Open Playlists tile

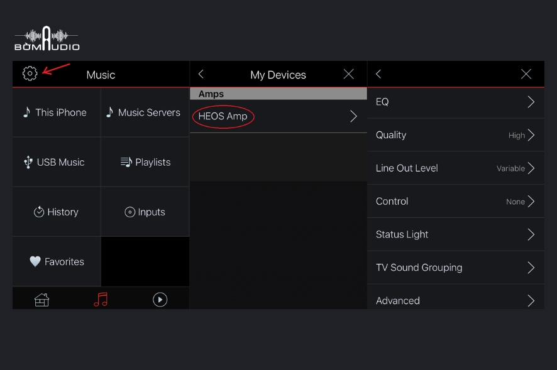[x=145, y=162]
